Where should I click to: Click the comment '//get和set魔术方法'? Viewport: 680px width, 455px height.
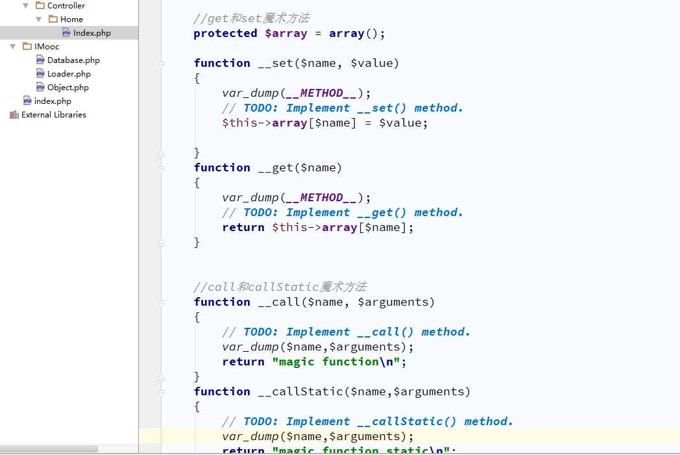click(x=252, y=18)
